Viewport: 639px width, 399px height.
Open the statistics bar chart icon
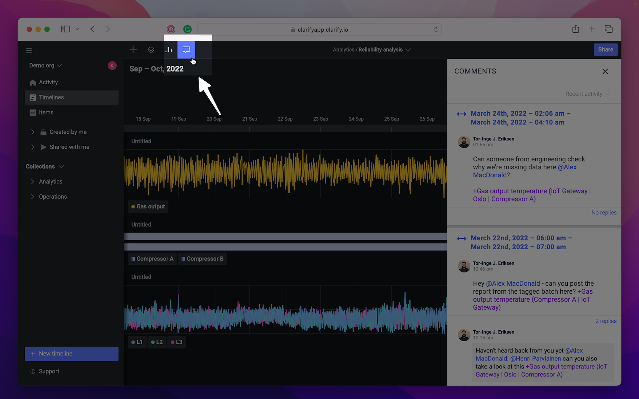point(169,50)
